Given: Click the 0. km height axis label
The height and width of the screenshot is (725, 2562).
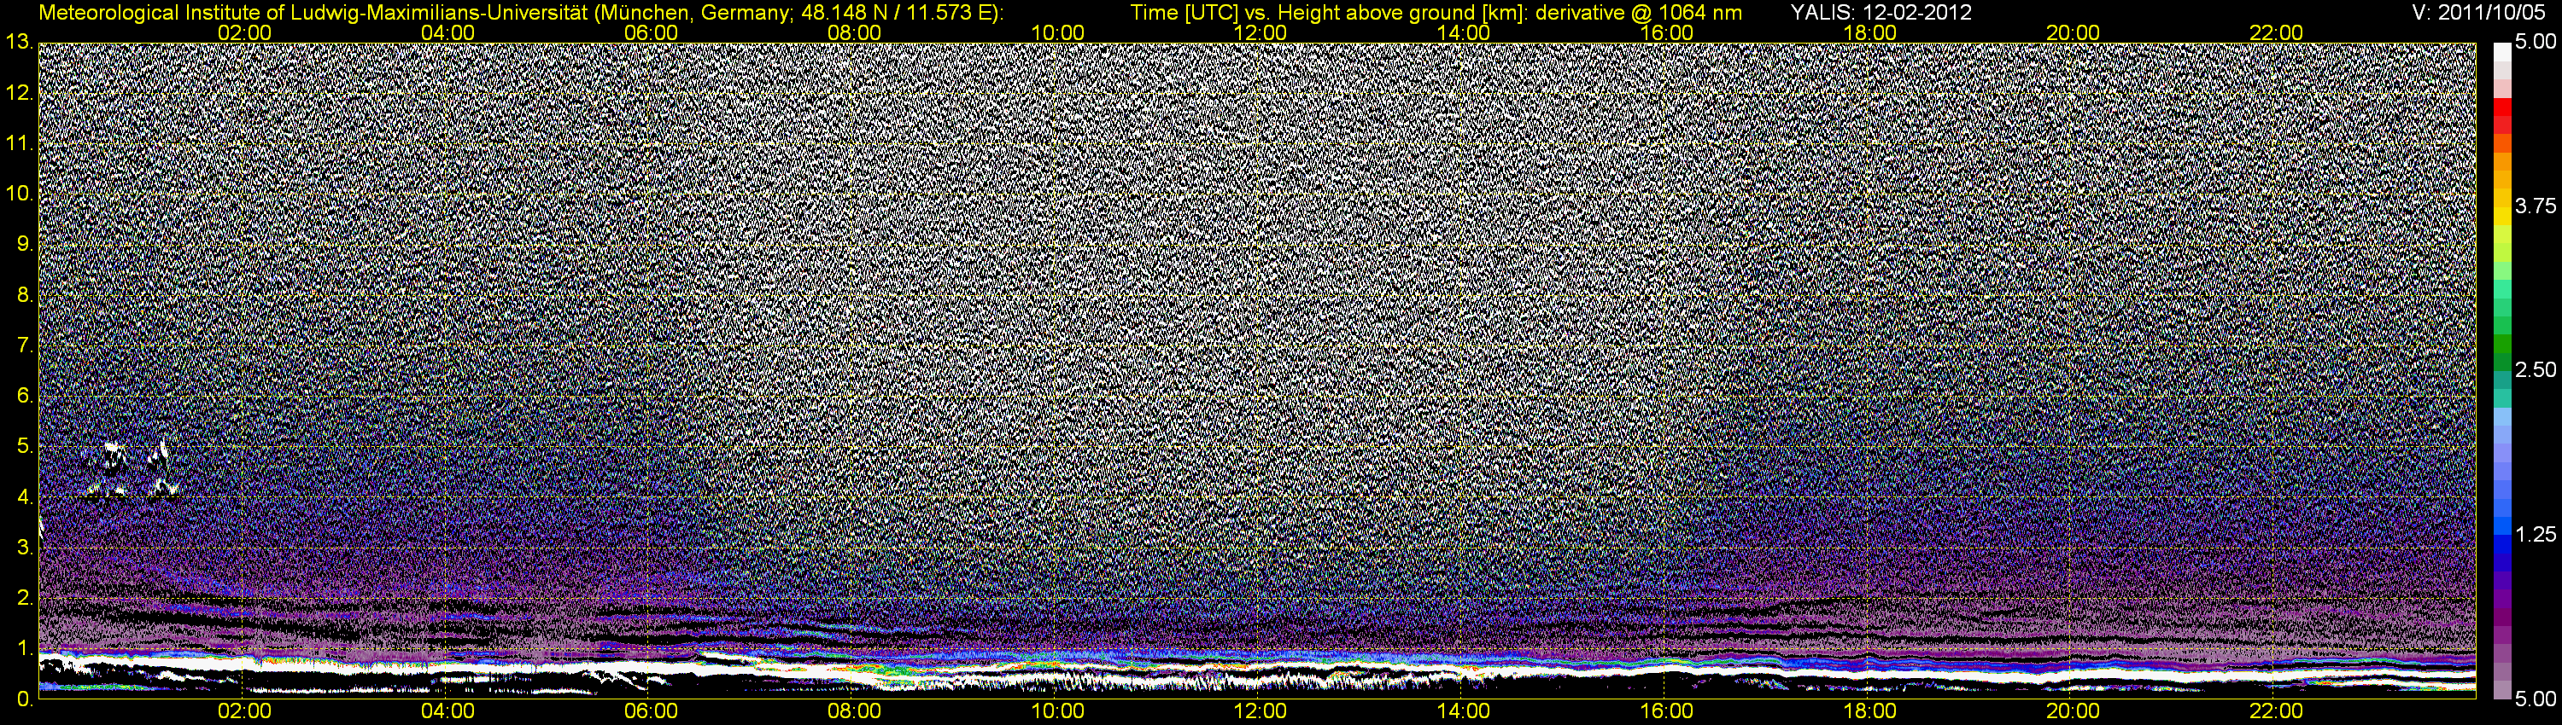Looking at the screenshot, I should (x=25, y=699).
